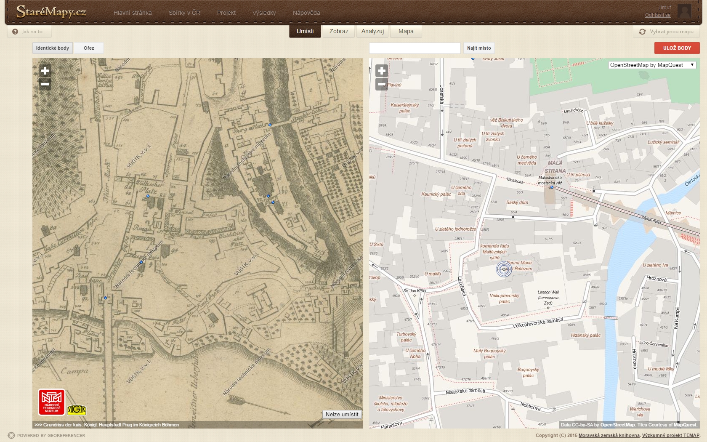The image size is (707, 442).
Task: Open Nápověda menu item
Action: click(x=306, y=13)
